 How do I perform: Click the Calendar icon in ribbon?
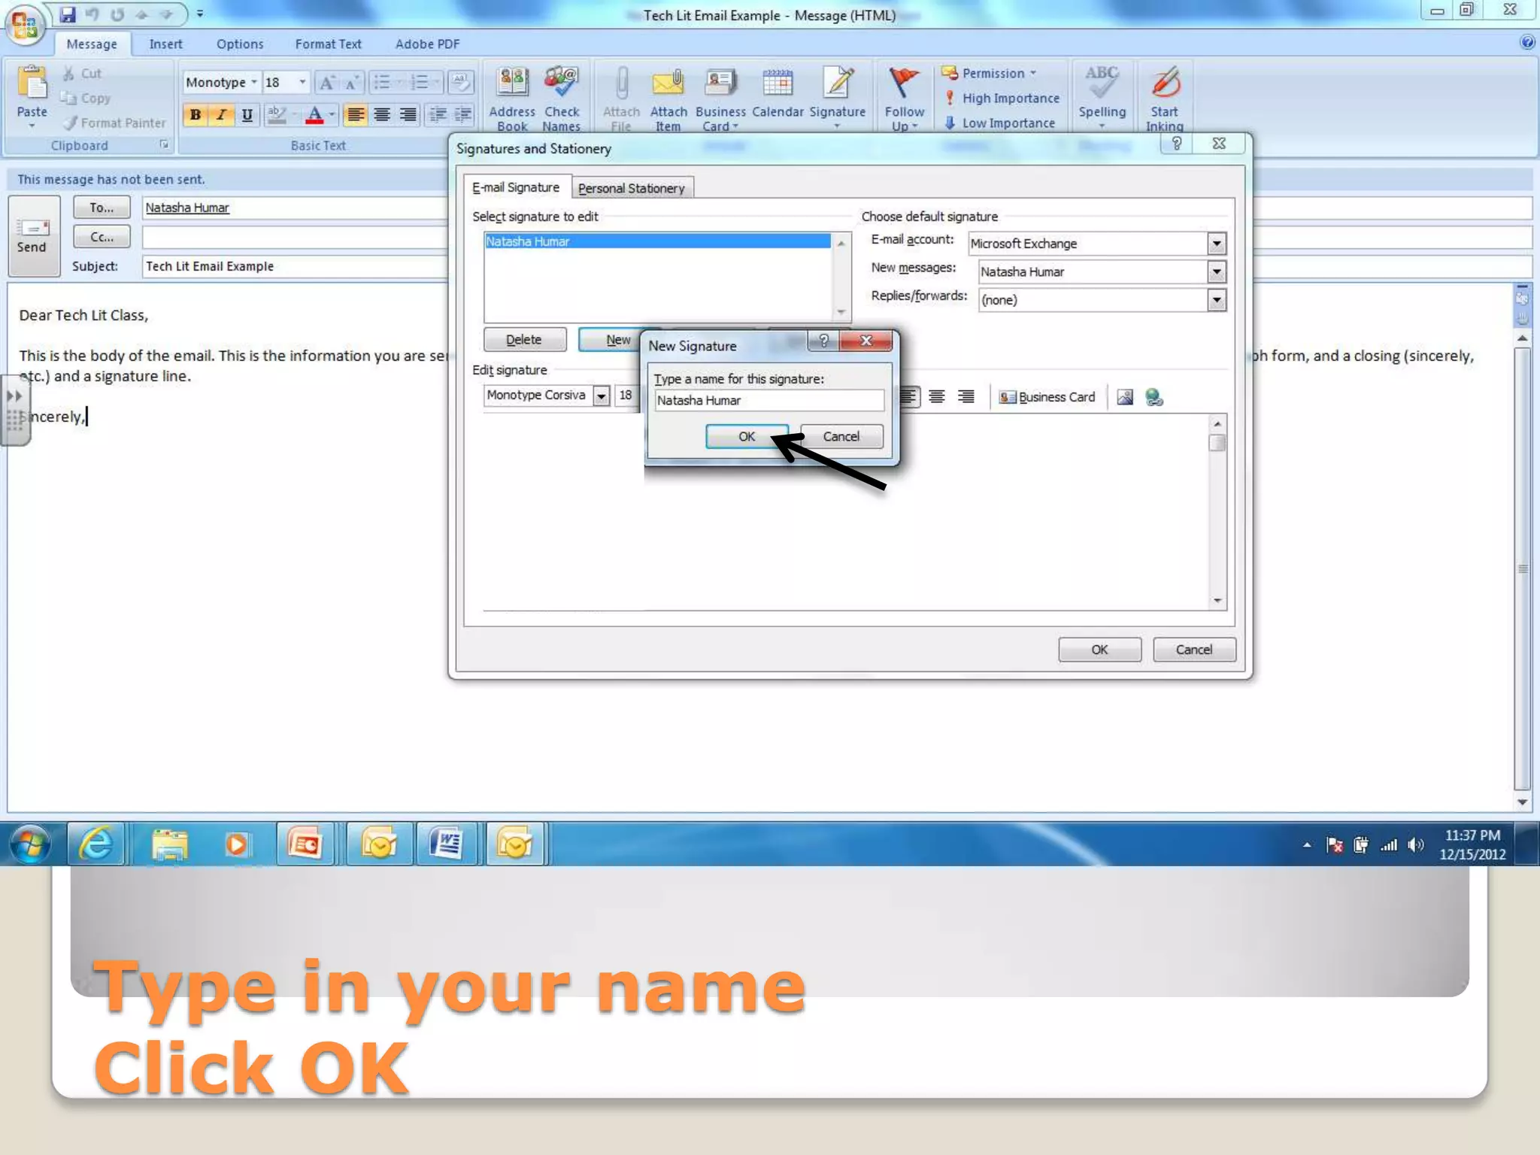(x=778, y=84)
